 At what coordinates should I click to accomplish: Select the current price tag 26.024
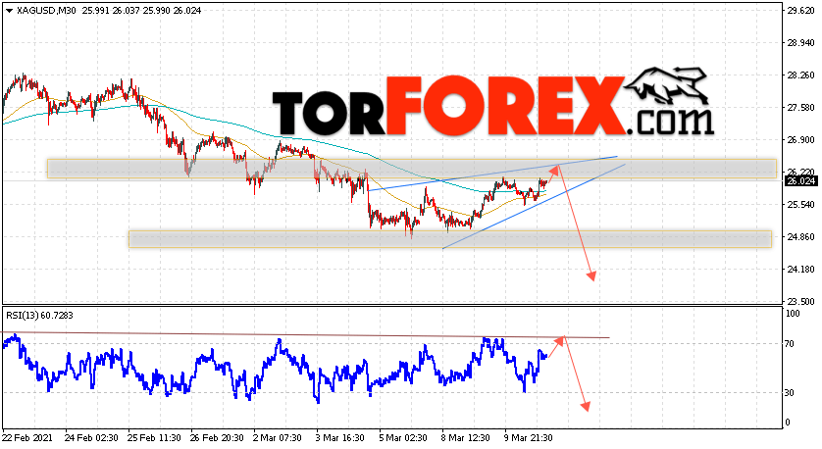click(800, 181)
